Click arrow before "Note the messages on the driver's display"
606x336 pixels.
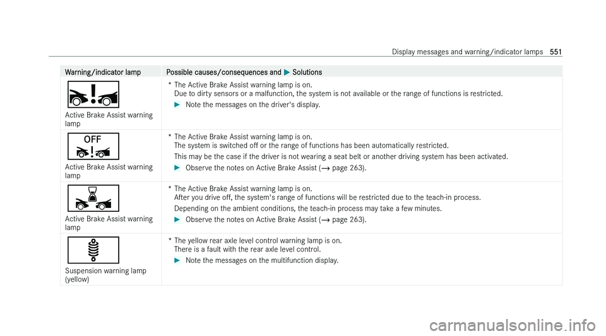click(x=177, y=105)
